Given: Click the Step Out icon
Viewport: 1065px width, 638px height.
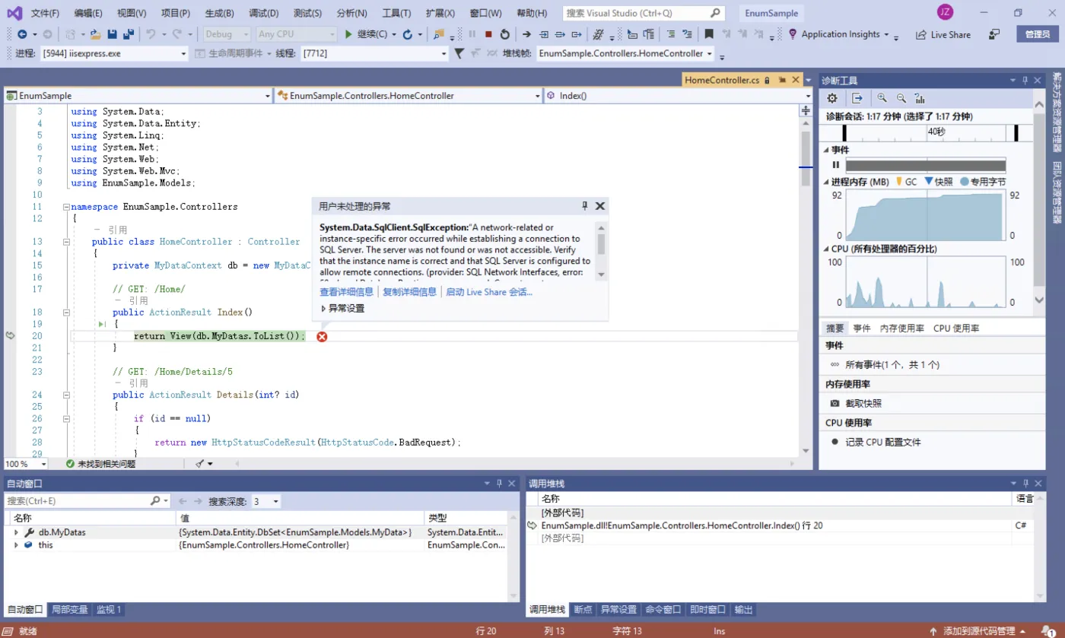Looking at the screenshot, I should coord(577,34).
